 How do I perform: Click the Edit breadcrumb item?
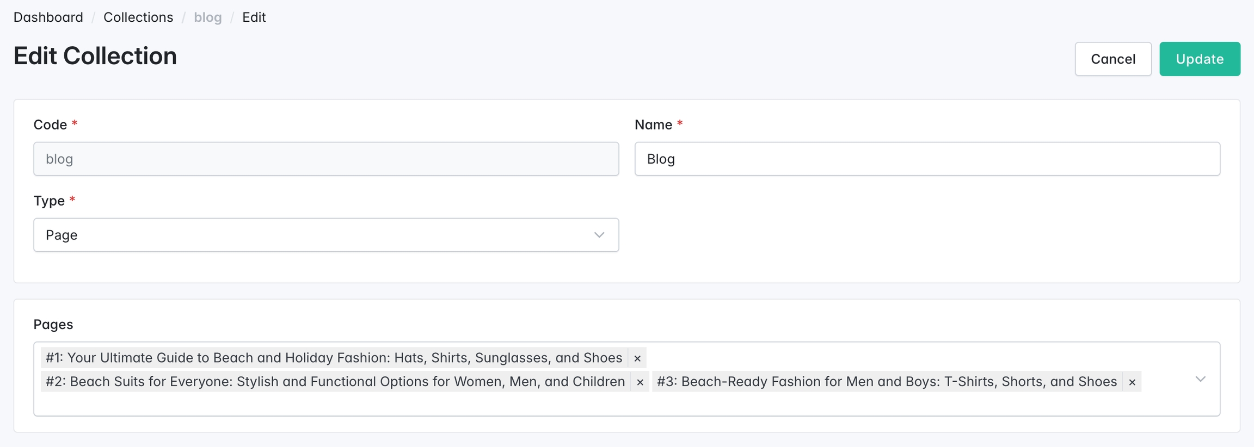(x=254, y=17)
